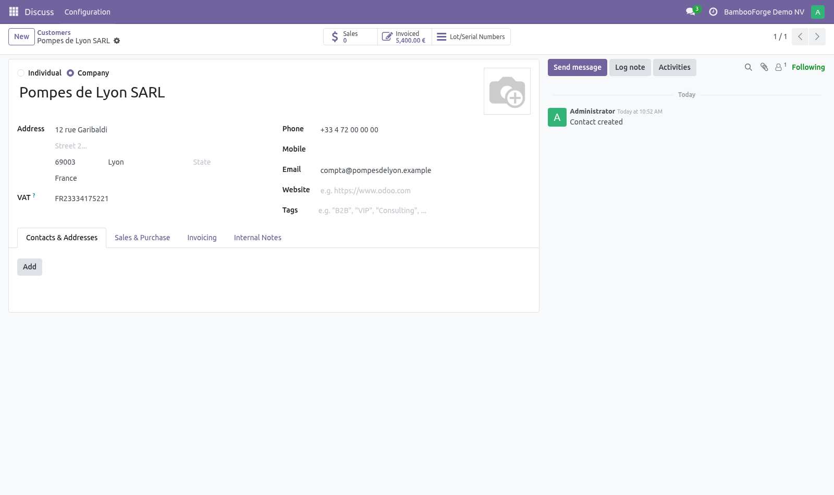Edit the VAT number field
Image resolution: width=834 pixels, height=495 pixels.
tap(161, 199)
